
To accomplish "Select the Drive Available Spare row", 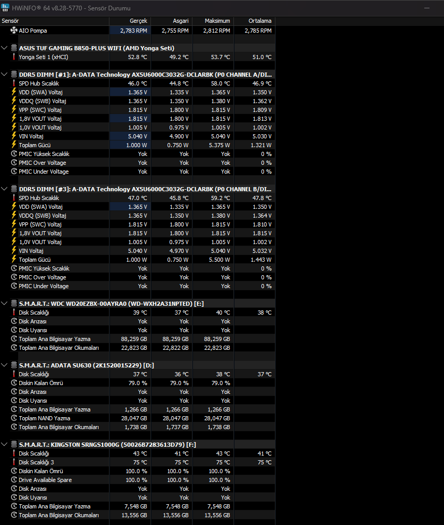I will 137,480.
